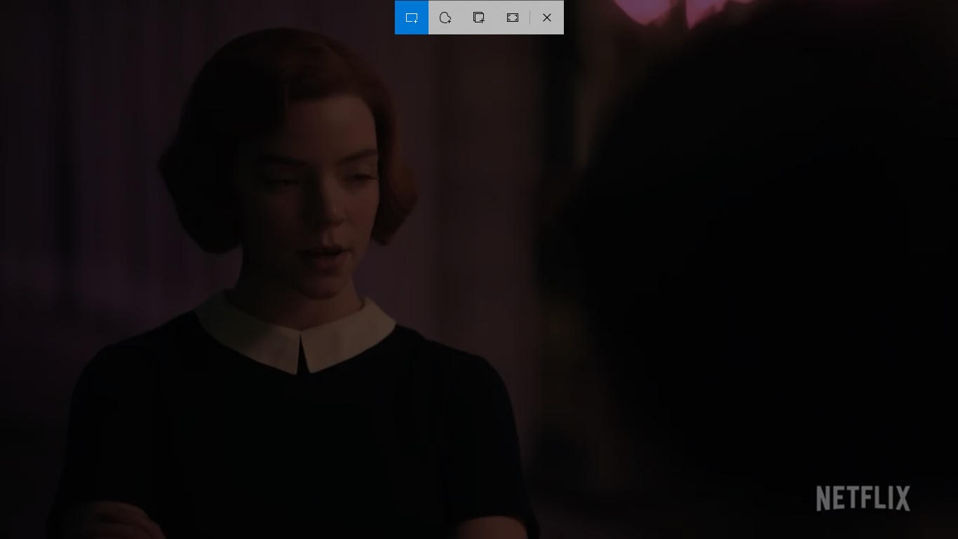Click the Netflix watermark logo
958x539 pixels.
coord(863,498)
